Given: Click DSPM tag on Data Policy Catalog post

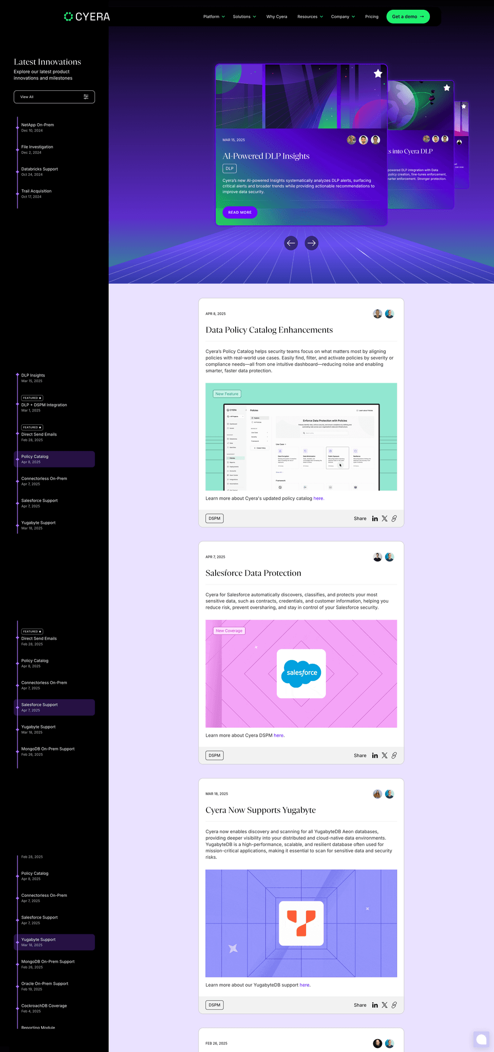Looking at the screenshot, I should coord(215,518).
